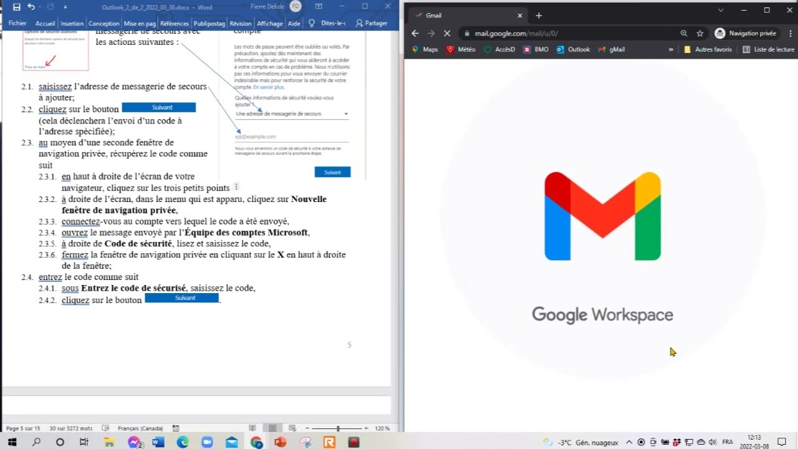Open Chrome tab search chevron
Screen dimensions: 798x449
tap(721, 10)
